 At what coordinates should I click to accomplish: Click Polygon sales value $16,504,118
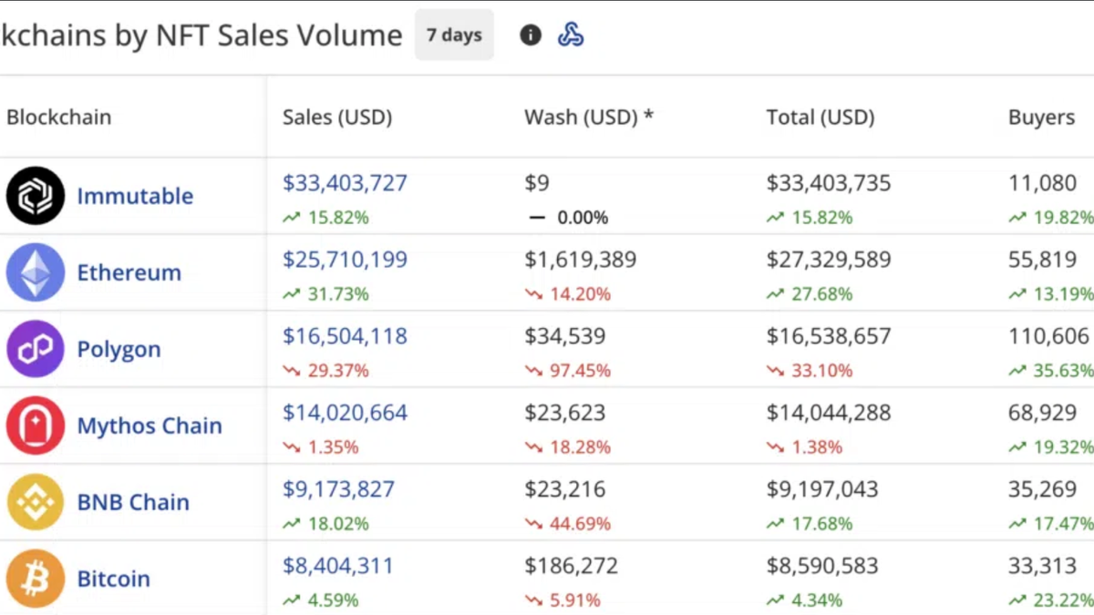click(345, 336)
